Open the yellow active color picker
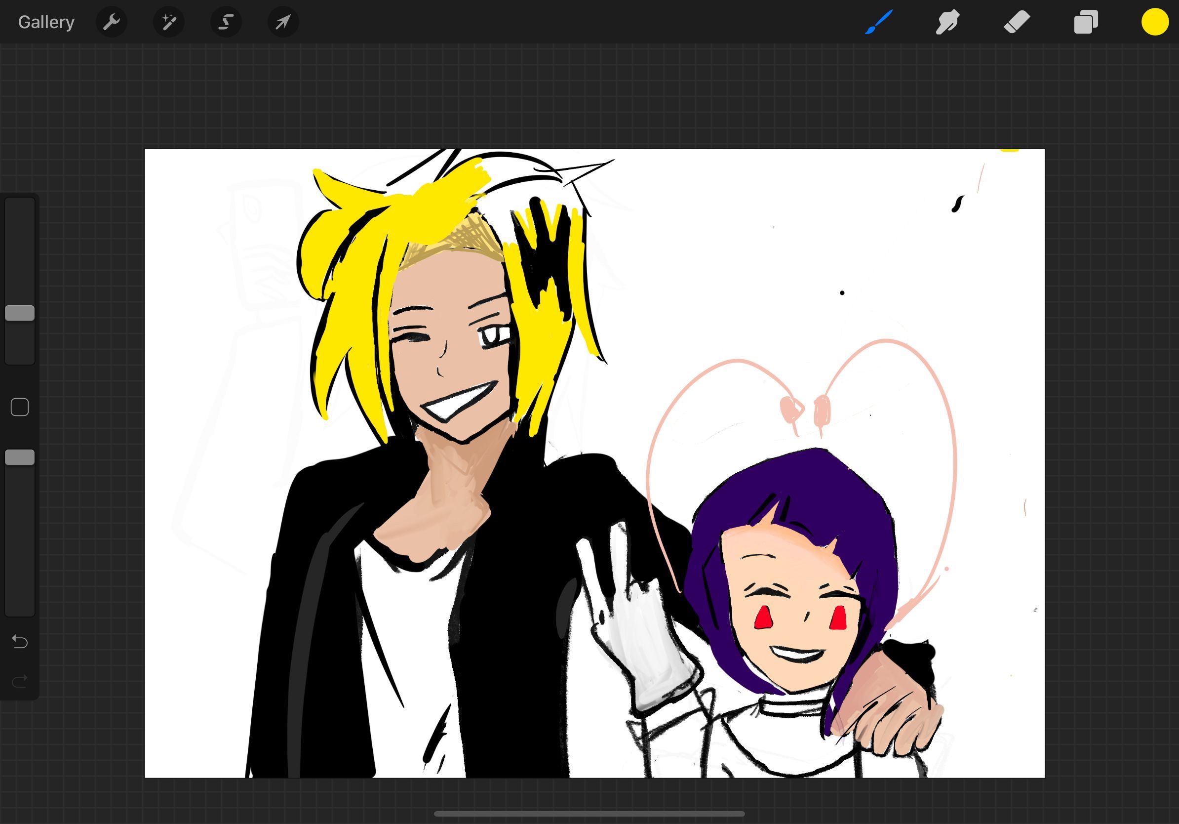This screenshot has height=824, width=1179. pyautogui.click(x=1155, y=22)
